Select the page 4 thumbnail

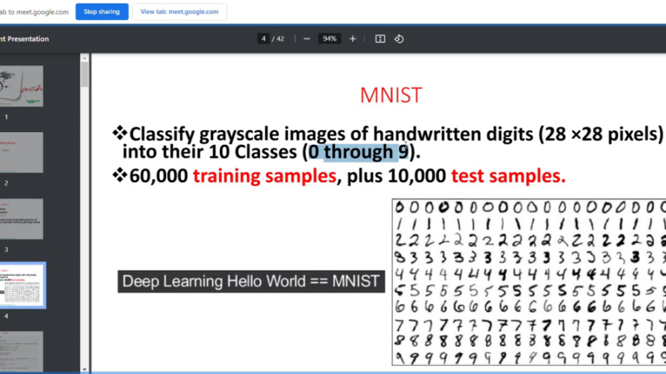[x=22, y=285]
